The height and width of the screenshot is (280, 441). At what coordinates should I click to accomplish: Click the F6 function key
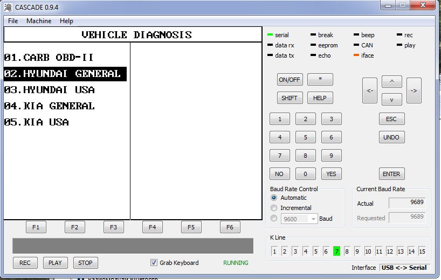click(x=230, y=227)
